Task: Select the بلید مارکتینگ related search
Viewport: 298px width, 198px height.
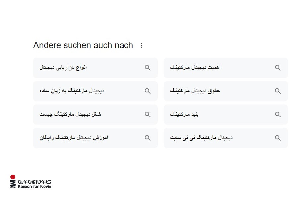Action: pyautogui.click(x=184, y=115)
